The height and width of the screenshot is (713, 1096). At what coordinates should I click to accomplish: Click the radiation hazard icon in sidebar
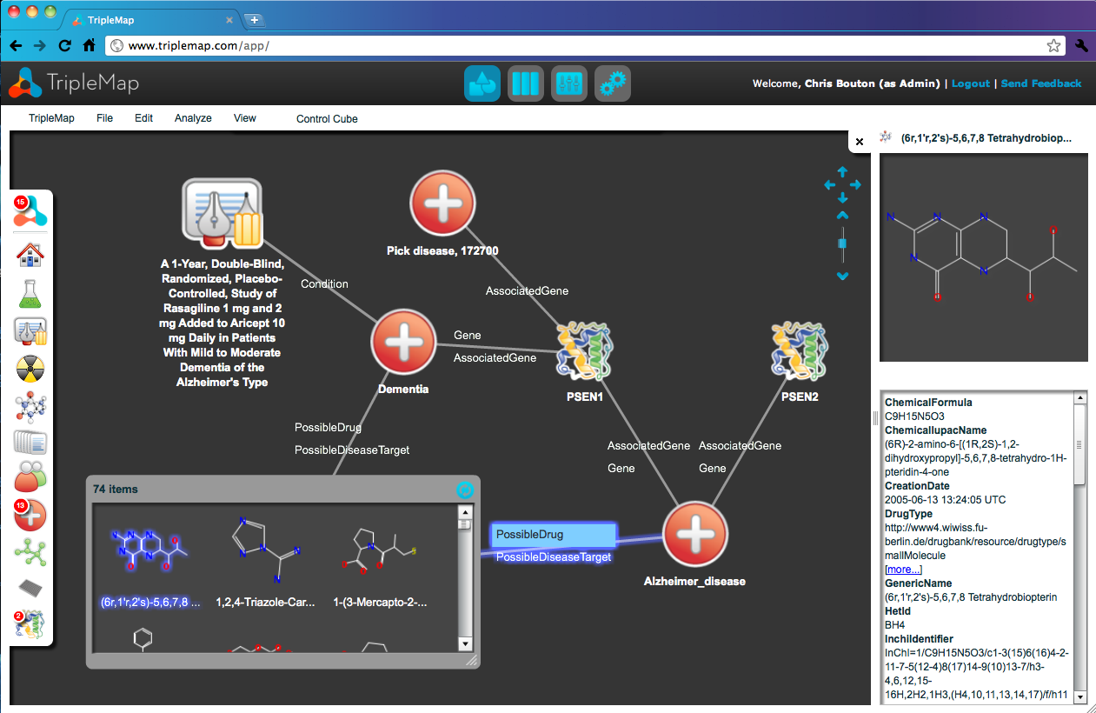point(30,369)
